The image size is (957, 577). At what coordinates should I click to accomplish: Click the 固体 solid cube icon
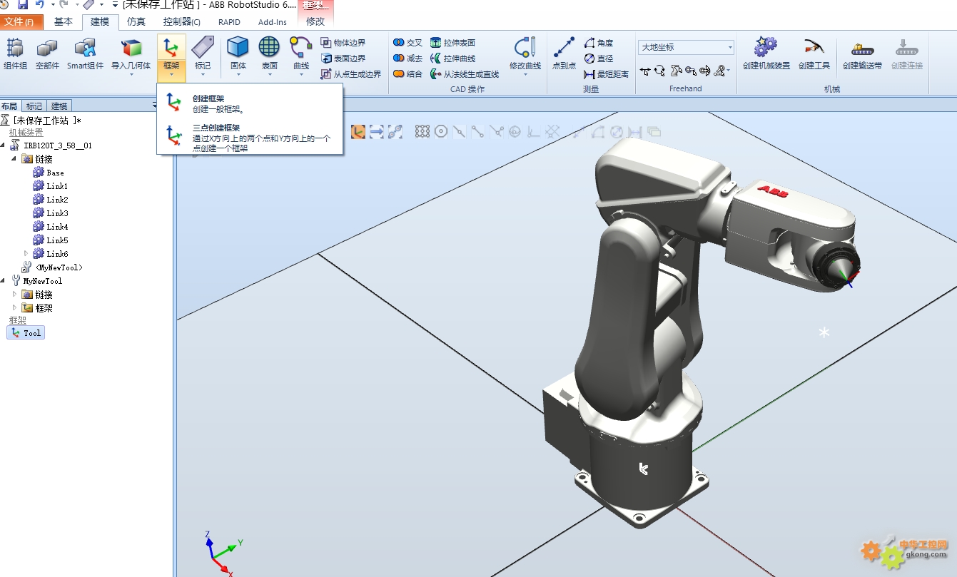point(238,47)
